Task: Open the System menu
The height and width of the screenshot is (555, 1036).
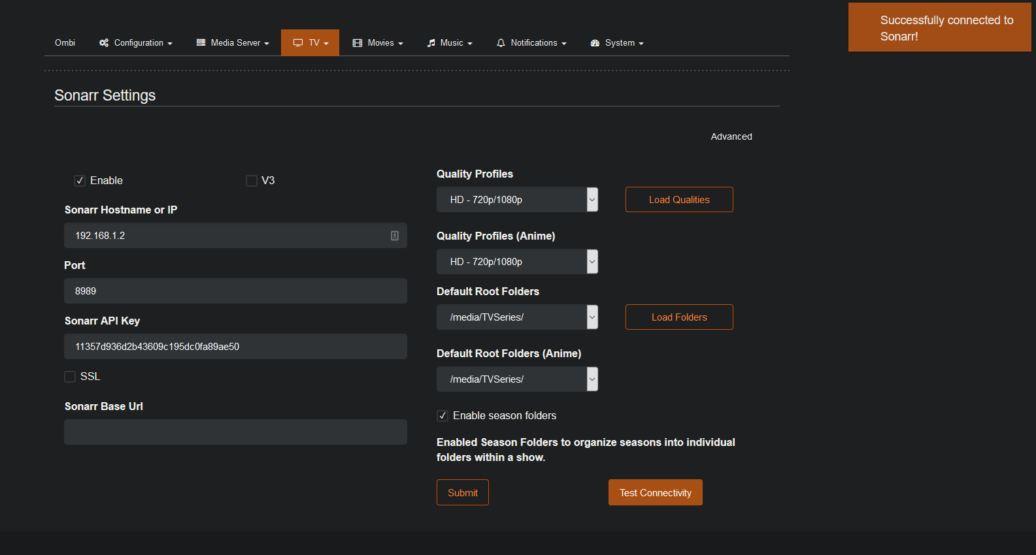Action: click(617, 43)
